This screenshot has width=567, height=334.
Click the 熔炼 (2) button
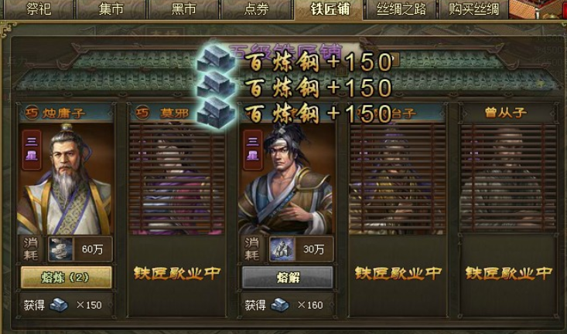pyautogui.click(x=67, y=277)
